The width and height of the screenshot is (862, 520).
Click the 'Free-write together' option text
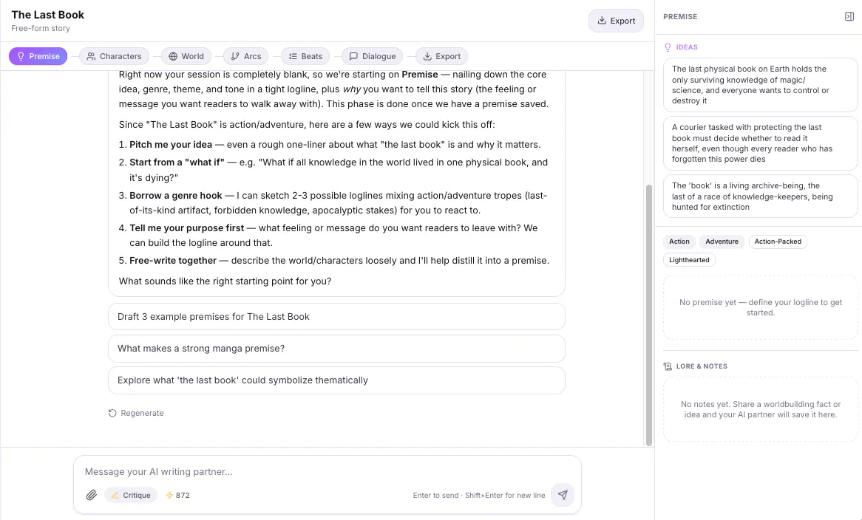point(172,261)
